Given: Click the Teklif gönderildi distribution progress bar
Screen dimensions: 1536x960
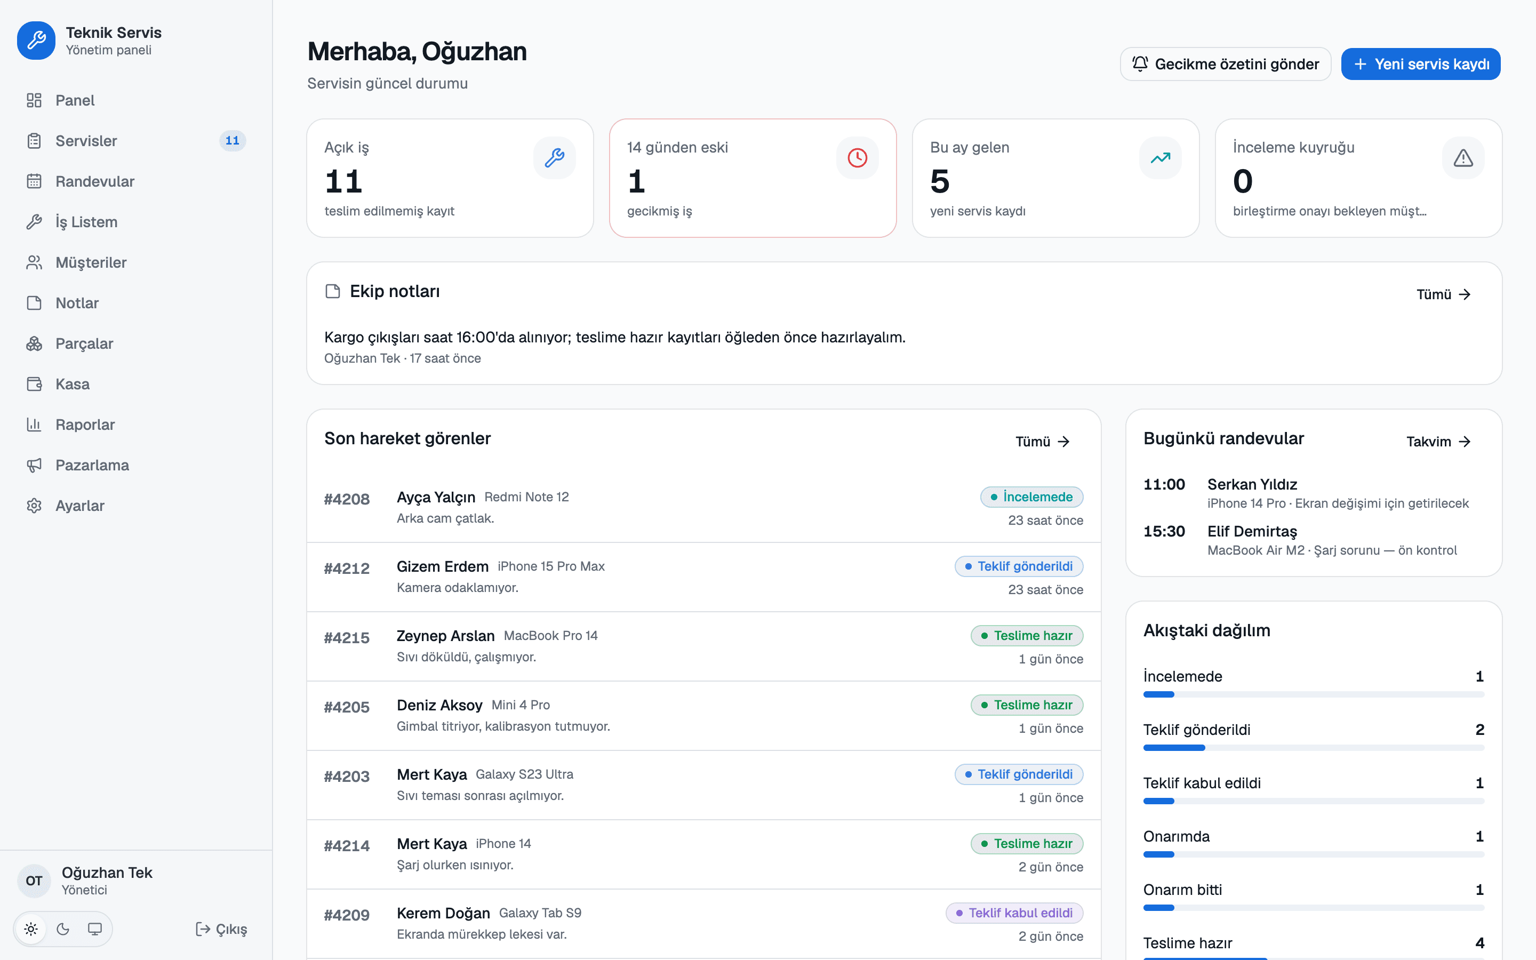Looking at the screenshot, I should (x=1313, y=748).
